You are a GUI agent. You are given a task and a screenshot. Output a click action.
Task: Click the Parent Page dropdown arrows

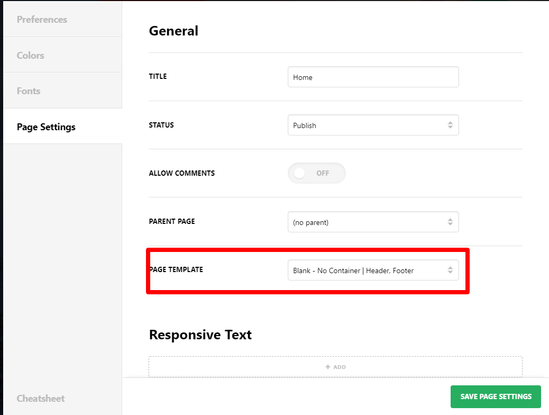[x=450, y=221]
